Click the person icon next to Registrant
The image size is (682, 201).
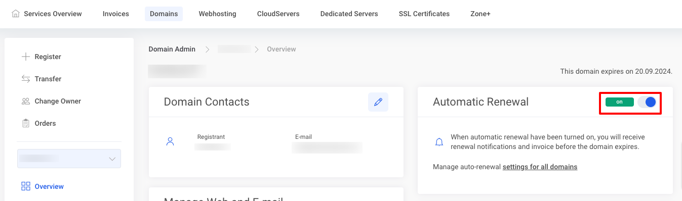pyautogui.click(x=170, y=141)
